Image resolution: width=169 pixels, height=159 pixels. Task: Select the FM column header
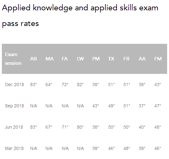[158, 59]
